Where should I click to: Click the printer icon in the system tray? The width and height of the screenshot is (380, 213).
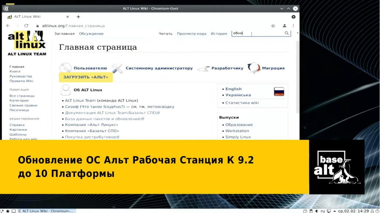click(305, 211)
